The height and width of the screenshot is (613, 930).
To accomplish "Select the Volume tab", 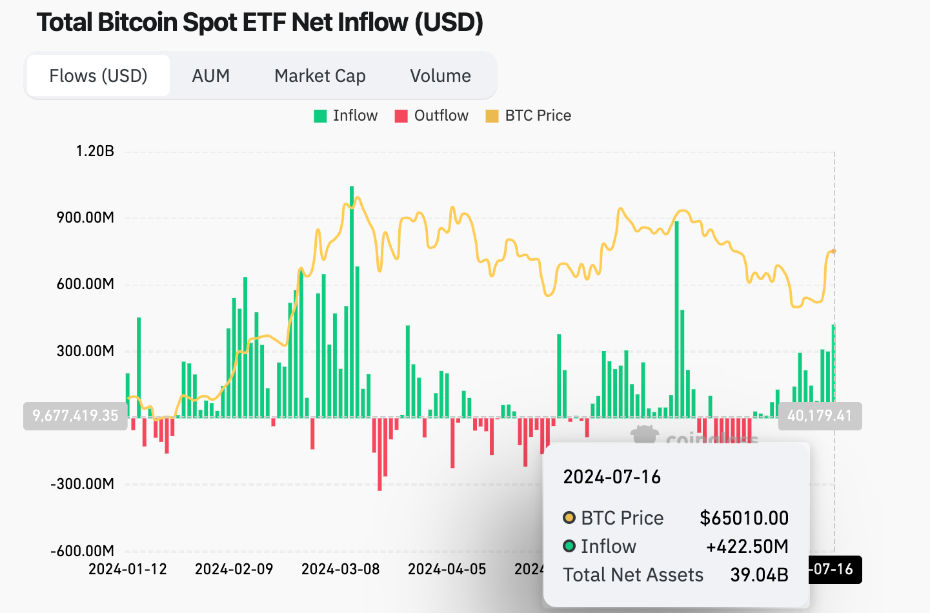I will point(440,75).
